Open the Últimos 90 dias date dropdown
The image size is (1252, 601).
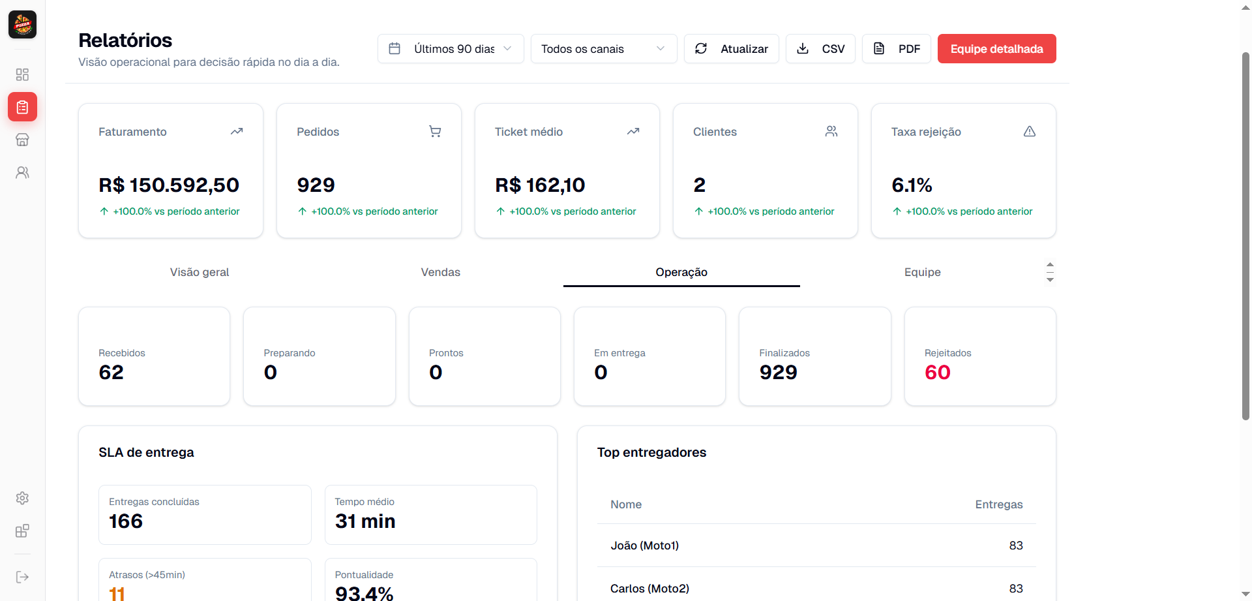point(450,48)
